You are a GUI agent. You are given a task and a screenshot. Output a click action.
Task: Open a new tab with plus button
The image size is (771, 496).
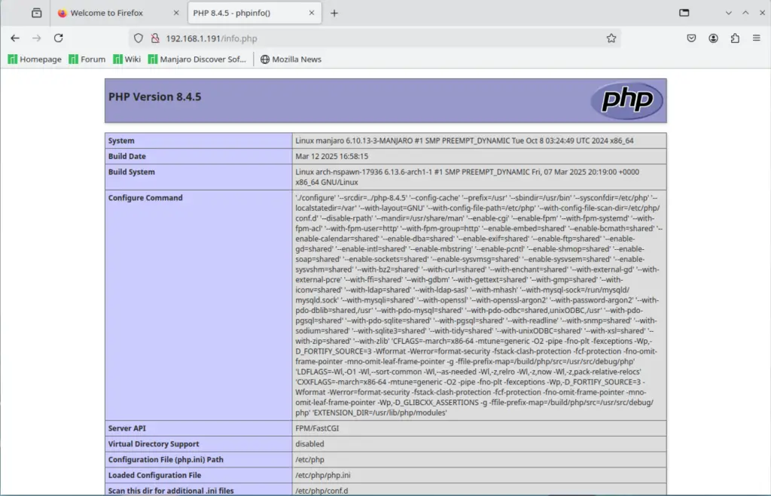tap(334, 13)
